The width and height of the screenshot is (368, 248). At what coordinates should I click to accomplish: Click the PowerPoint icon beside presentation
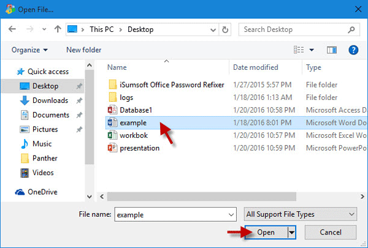tap(112, 148)
